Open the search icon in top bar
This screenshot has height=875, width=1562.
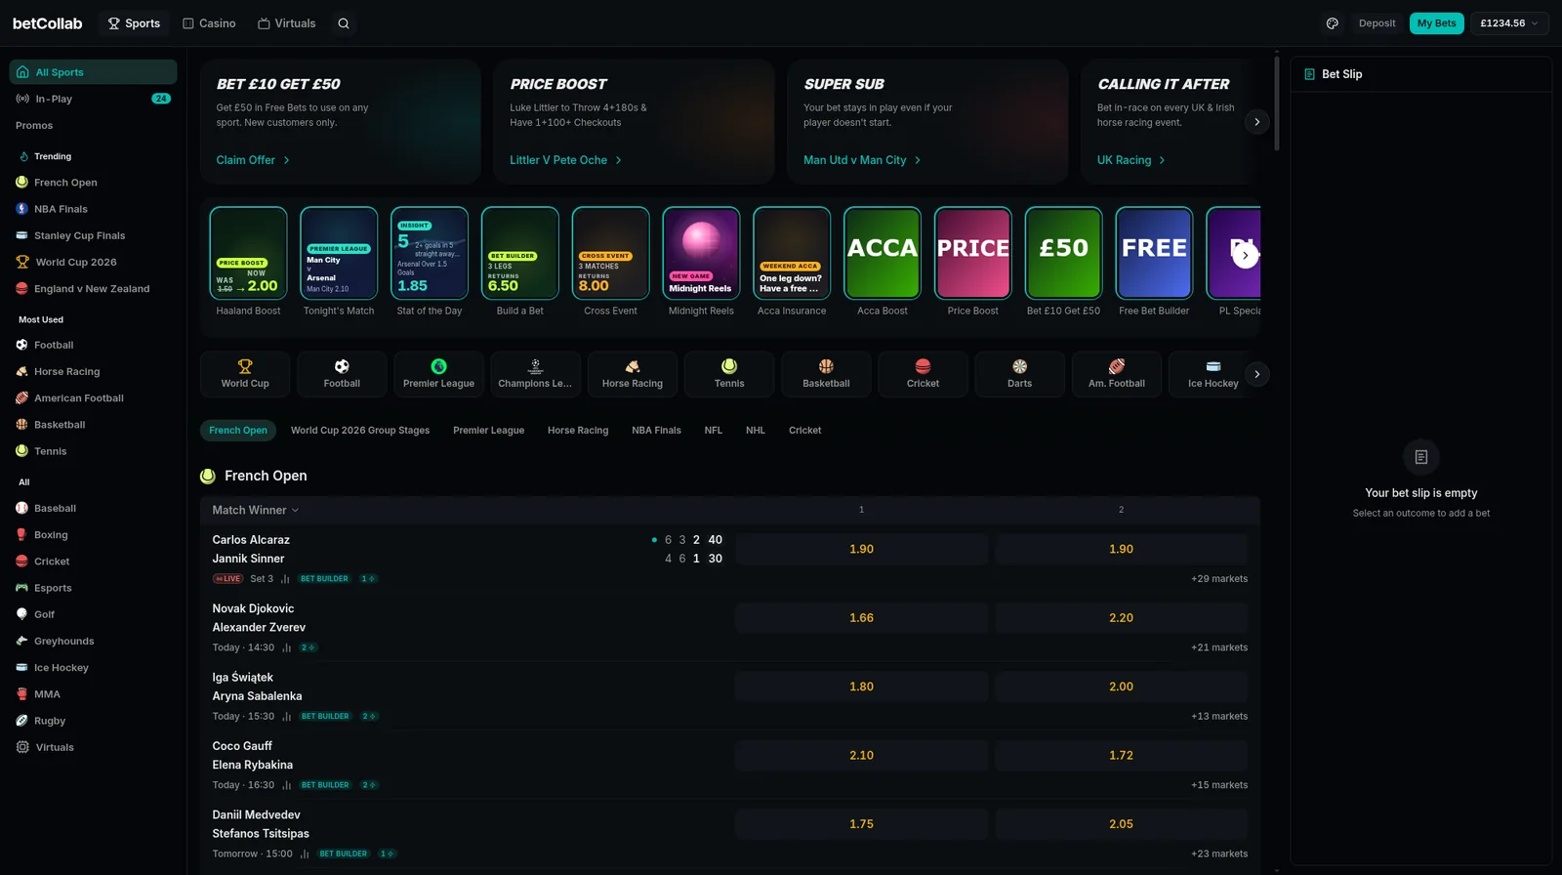pyautogui.click(x=344, y=23)
